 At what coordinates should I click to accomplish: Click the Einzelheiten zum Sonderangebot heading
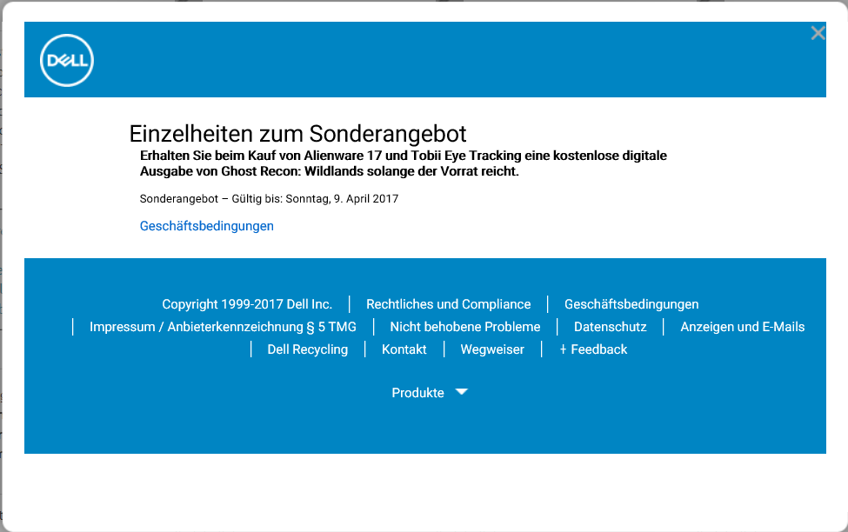click(x=297, y=133)
